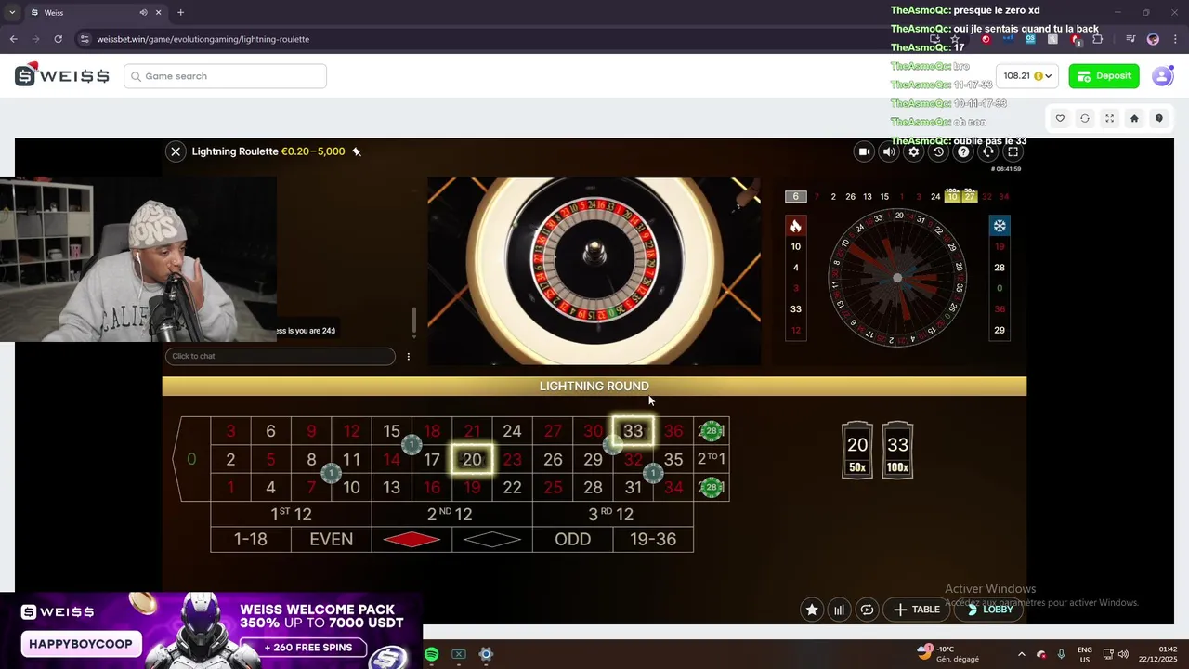The width and height of the screenshot is (1189, 669).
Task: Click last result 6 in history
Action: click(x=795, y=197)
